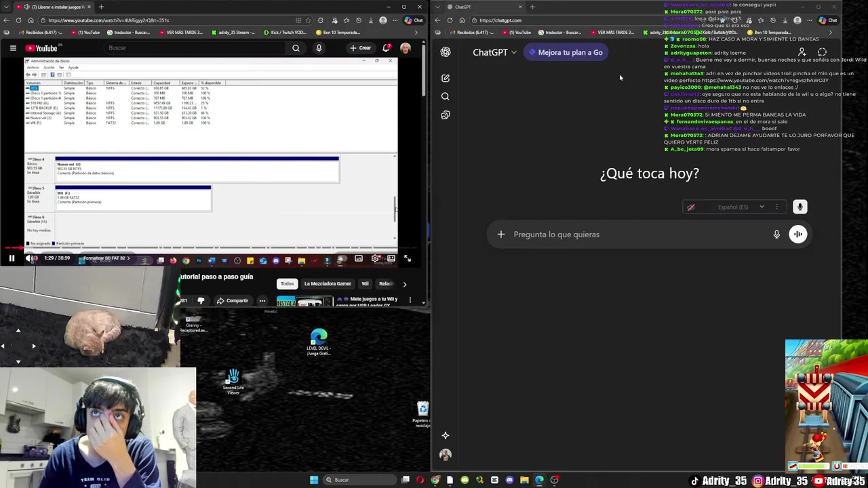Open the ChatGPT library/GPTs sidebar icon
This screenshot has height=488, width=868.
[x=446, y=115]
